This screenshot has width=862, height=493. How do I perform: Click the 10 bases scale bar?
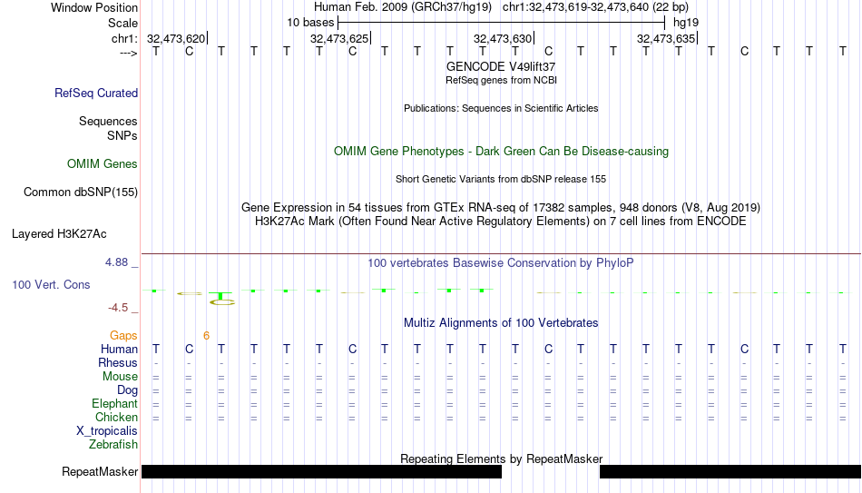(502, 23)
